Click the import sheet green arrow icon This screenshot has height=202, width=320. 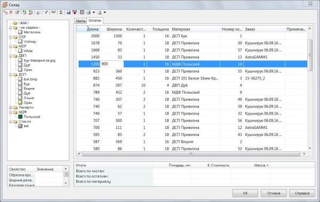coord(25,12)
